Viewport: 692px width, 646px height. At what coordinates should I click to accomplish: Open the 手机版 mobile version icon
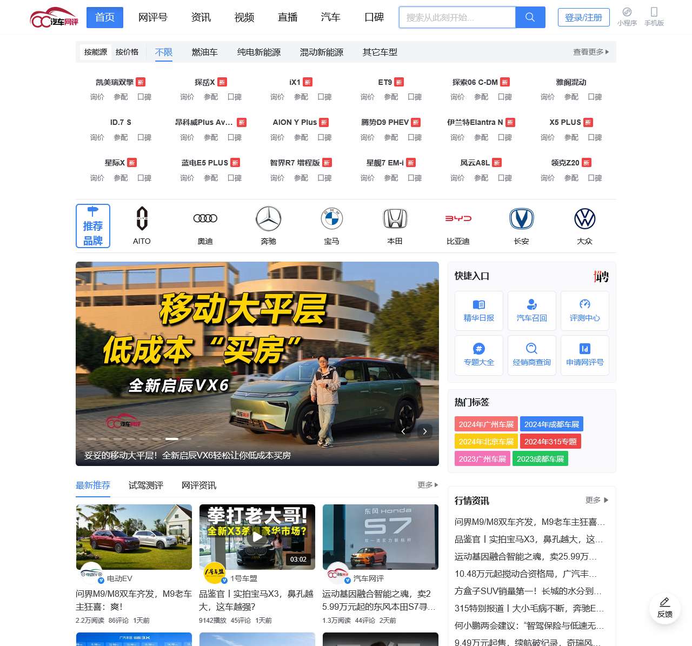(x=654, y=12)
